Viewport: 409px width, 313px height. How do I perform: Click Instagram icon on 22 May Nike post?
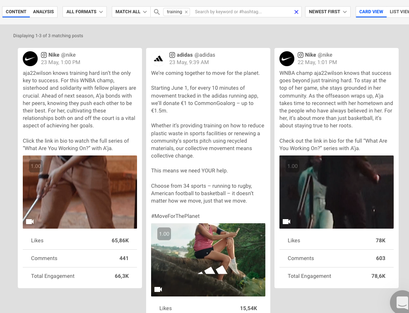pos(301,55)
